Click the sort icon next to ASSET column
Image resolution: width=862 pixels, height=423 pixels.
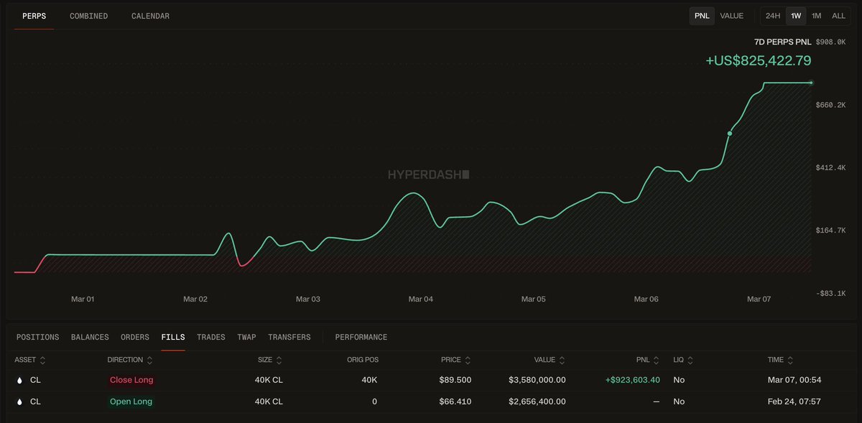coord(42,360)
